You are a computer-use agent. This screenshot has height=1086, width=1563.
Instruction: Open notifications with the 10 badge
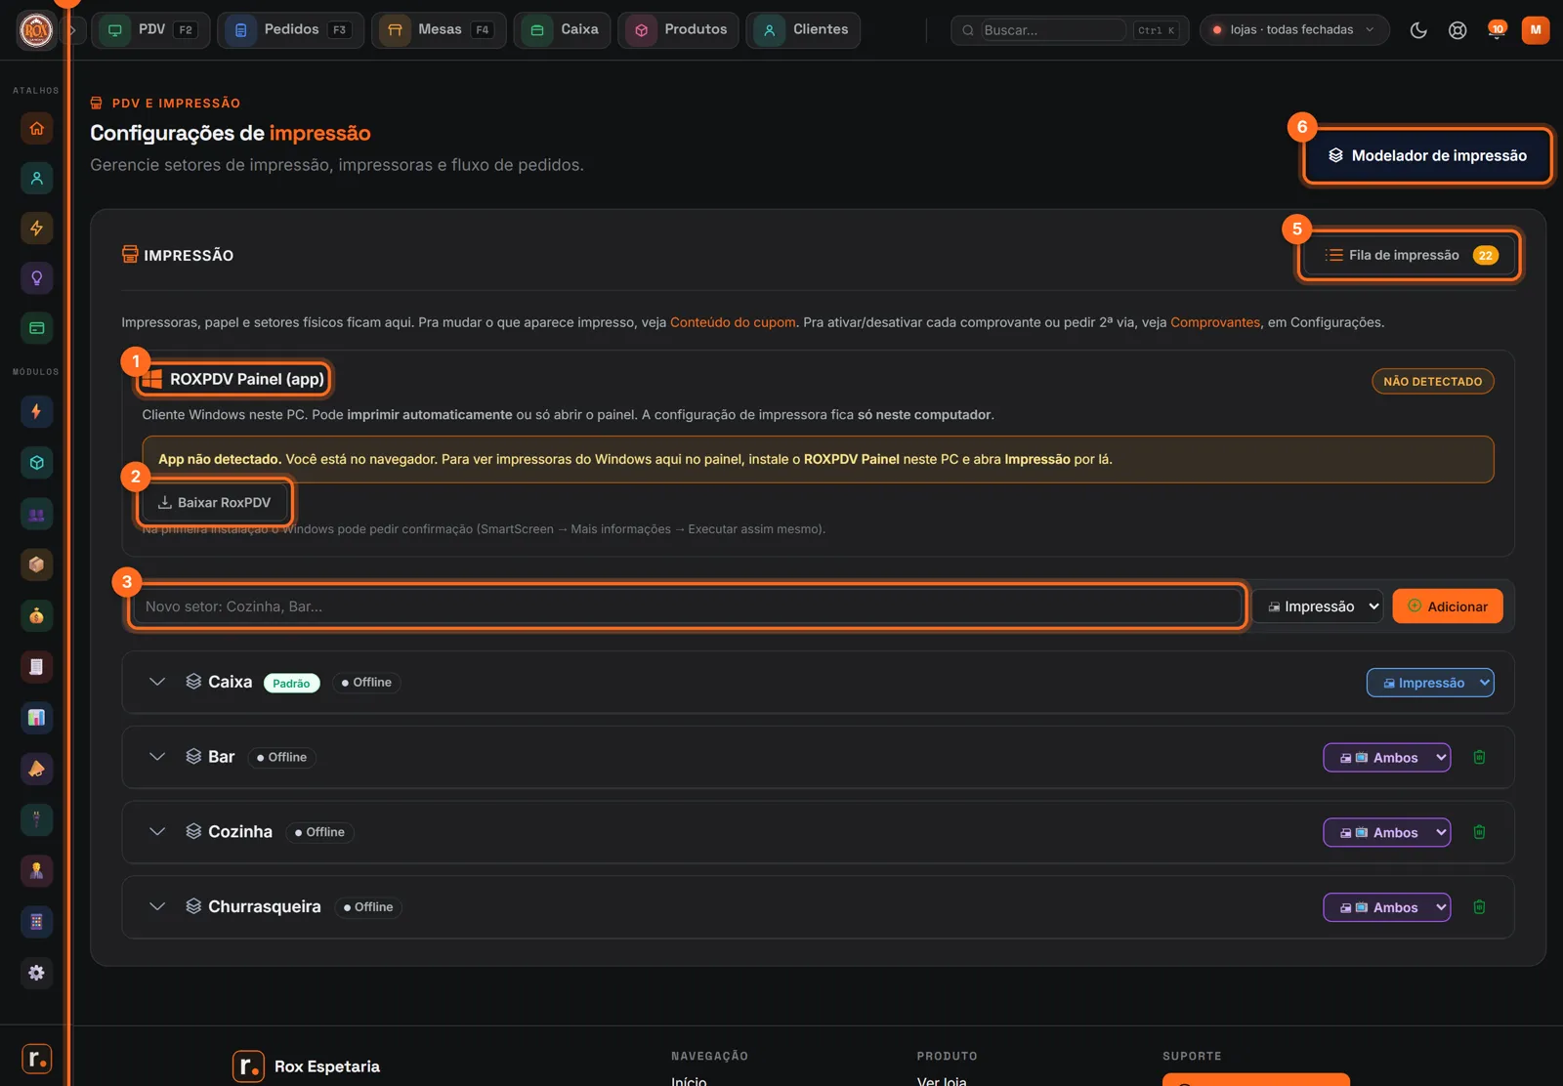click(1496, 30)
